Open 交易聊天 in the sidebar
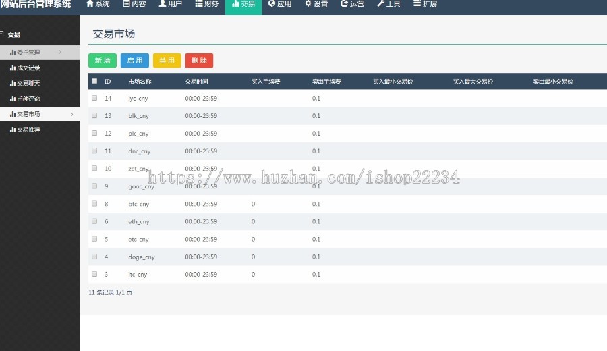Screen dimensions: 607x351 [x=28, y=83]
